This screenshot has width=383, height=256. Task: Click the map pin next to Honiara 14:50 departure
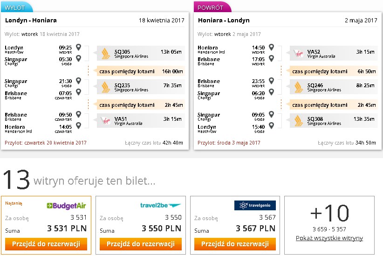(x=271, y=47)
